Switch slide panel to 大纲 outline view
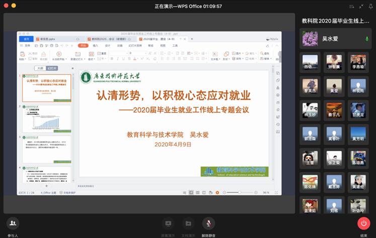The height and width of the screenshot is (238, 376). pyautogui.click(x=39, y=68)
